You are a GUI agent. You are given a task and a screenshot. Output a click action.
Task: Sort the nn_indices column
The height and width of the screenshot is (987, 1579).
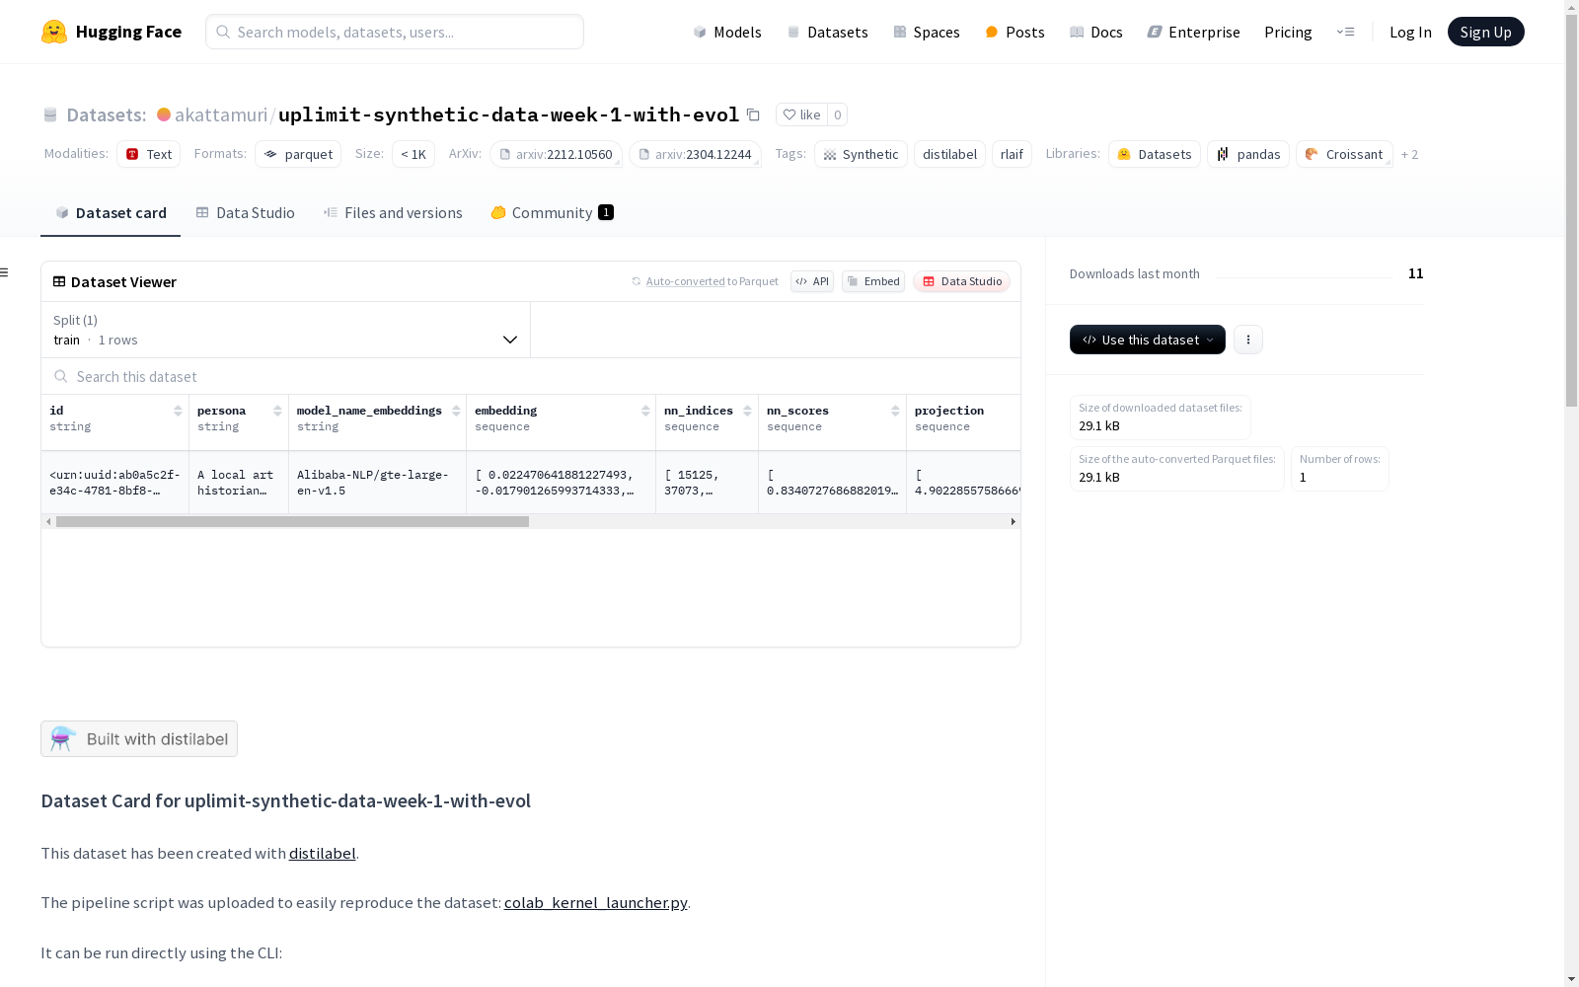(747, 411)
